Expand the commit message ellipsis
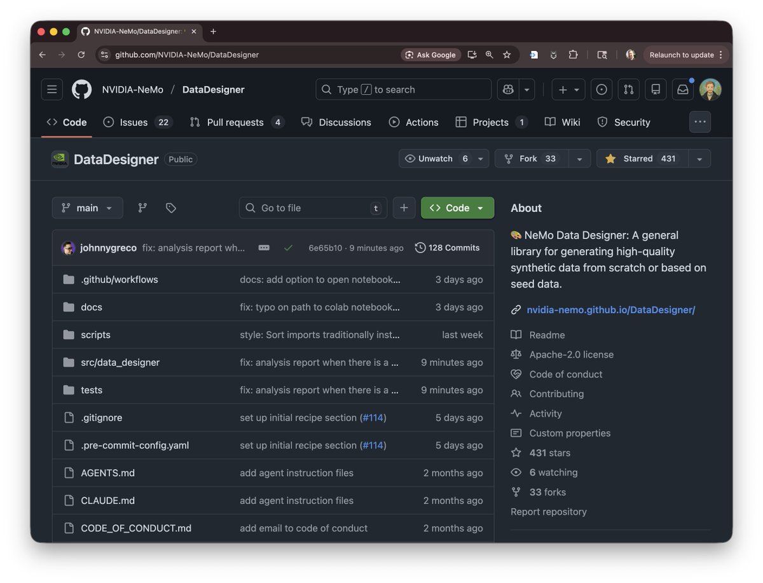The width and height of the screenshot is (763, 583). (x=264, y=248)
